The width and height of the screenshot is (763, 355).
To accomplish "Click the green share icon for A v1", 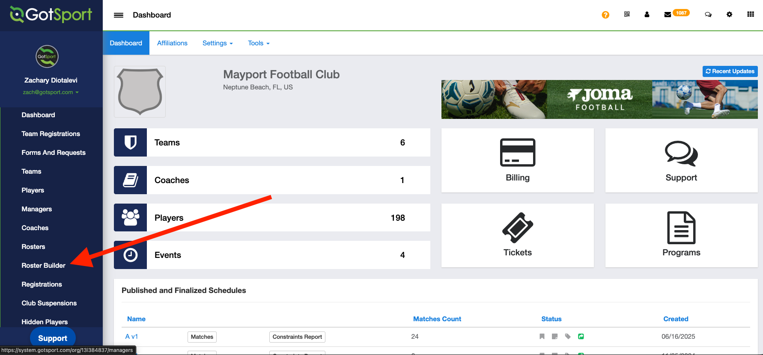I will (x=581, y=337).
